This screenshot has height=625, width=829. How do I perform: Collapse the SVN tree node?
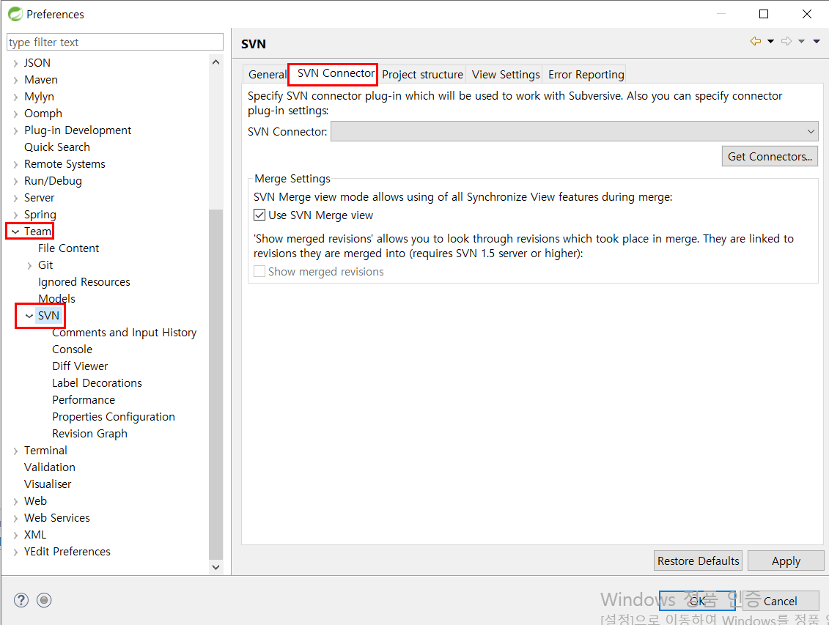29,316
